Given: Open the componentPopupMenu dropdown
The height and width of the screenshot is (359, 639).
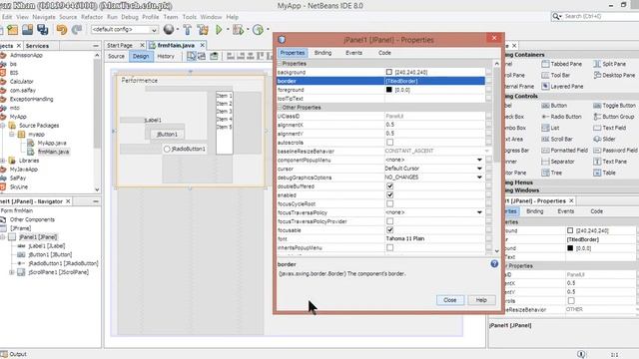Looking at the screenshot, I should tap(479, 160).
